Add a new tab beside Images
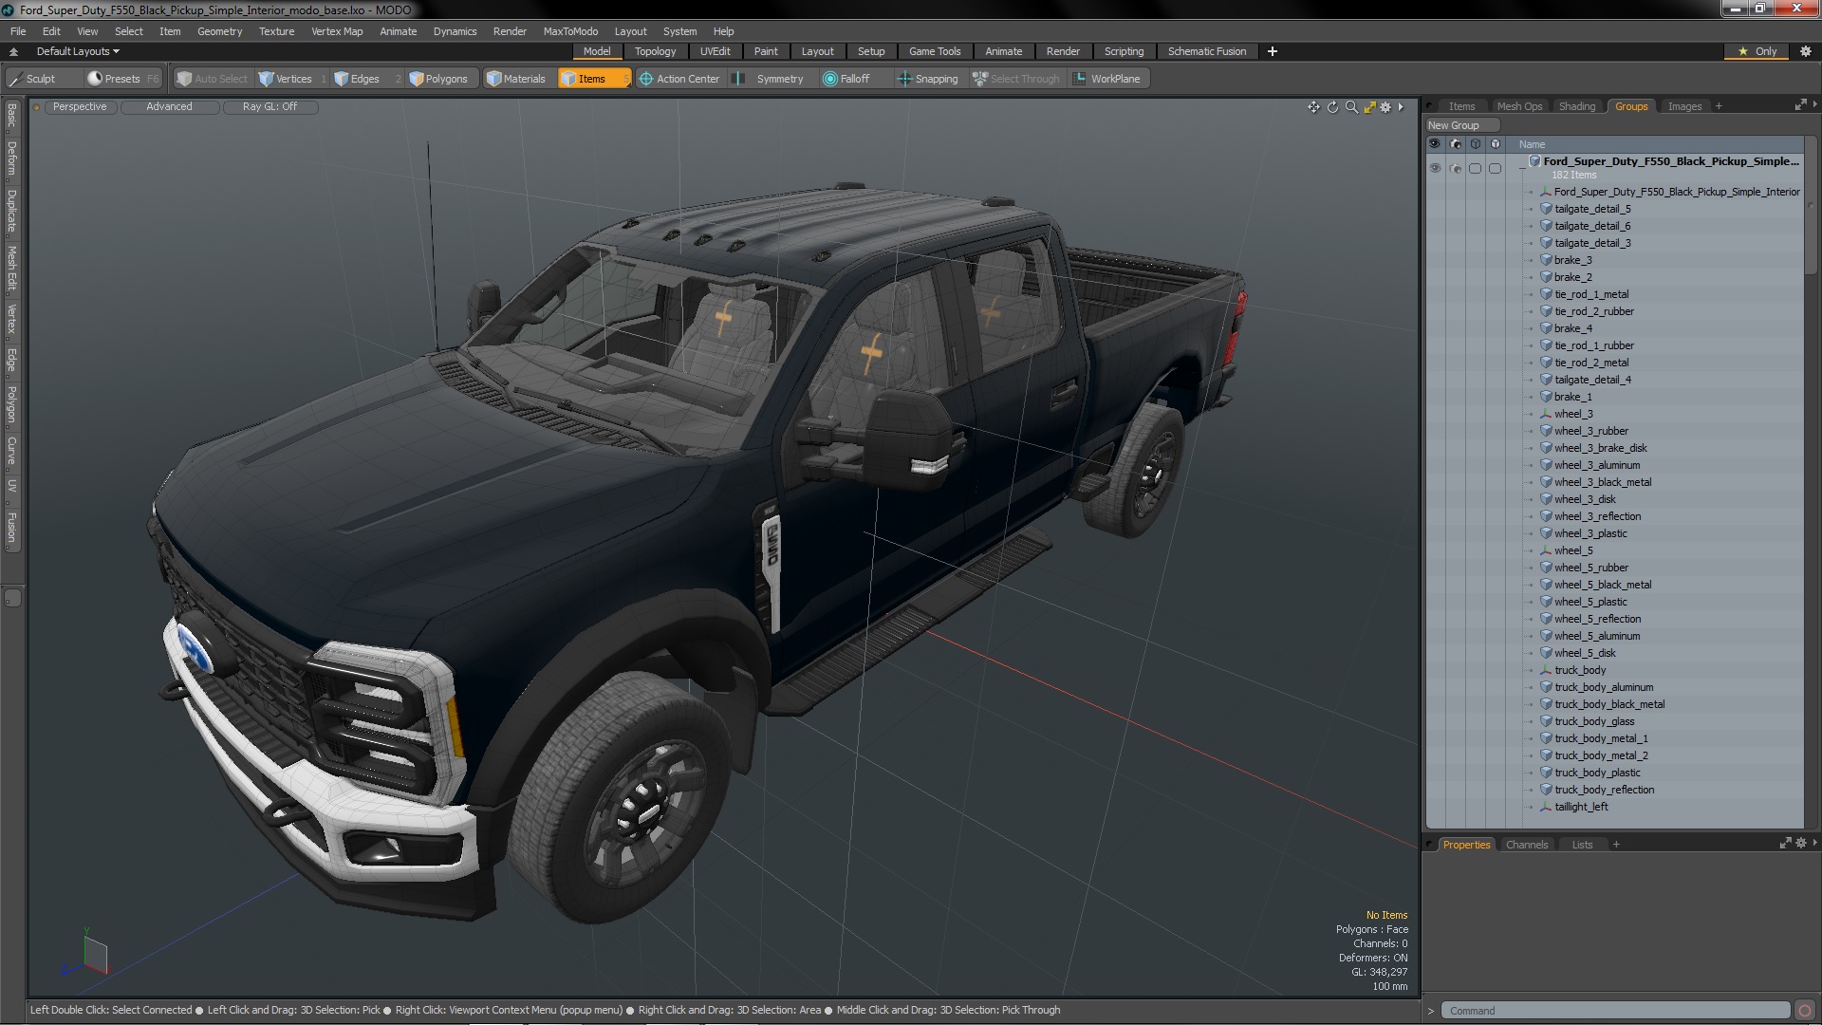Image resolution: width=1822 pixels, height=1025 pixels. click(1719, 106)
